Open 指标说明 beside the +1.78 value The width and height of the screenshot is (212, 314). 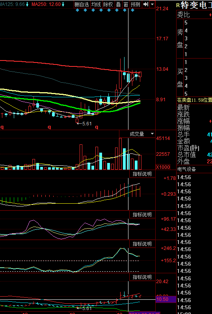pos(142,174)
